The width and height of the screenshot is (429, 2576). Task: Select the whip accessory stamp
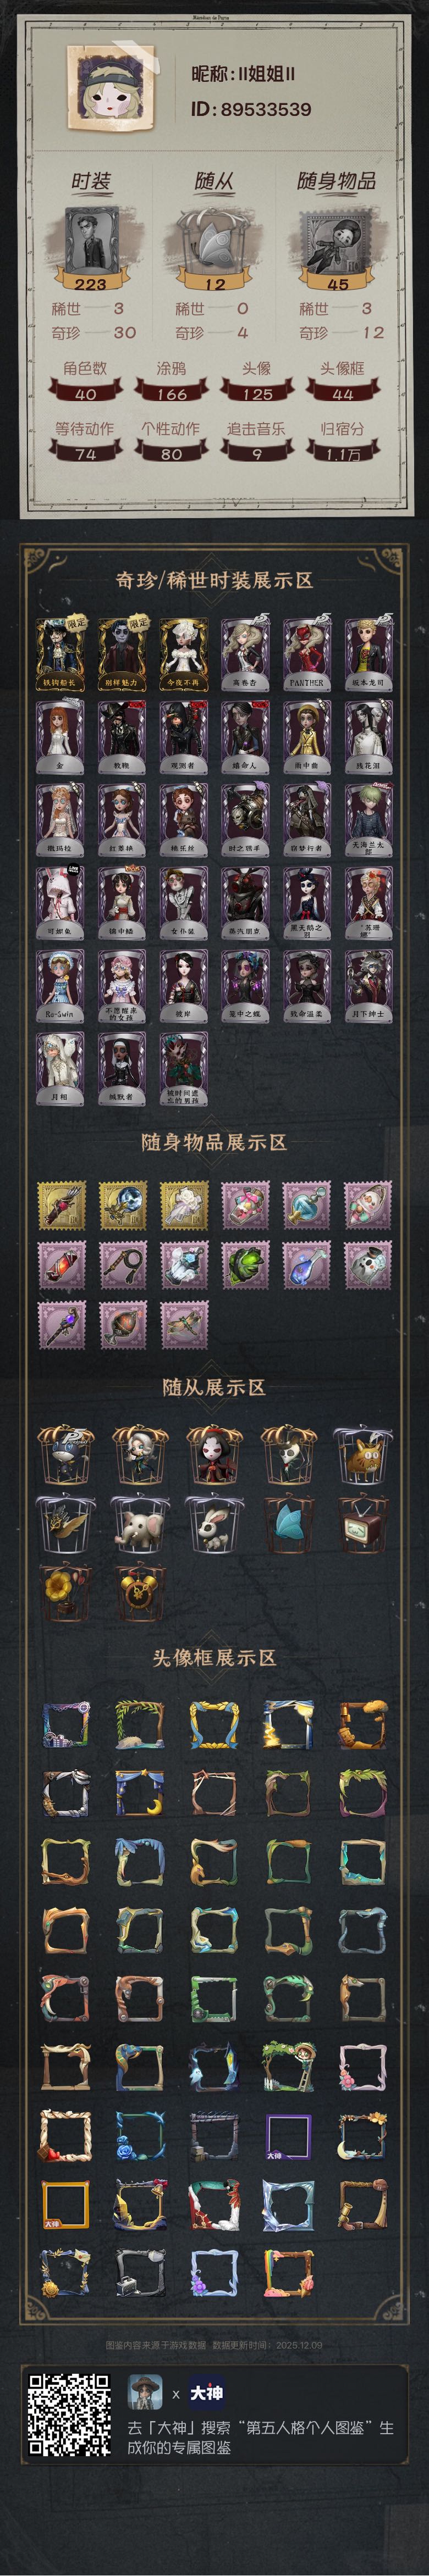coord(123,1265)
